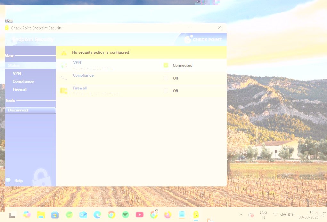Open Google Chrome from the taskbar
Screen dimensions: 327x222
click(x=111, y=215)
